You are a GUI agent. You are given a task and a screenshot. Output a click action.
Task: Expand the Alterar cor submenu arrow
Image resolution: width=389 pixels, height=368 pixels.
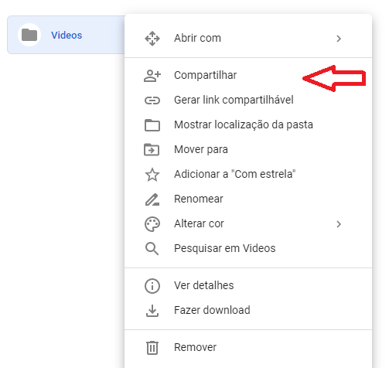click(339, 224)
